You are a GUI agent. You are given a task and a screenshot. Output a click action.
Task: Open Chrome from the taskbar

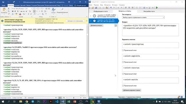[27, 101]
